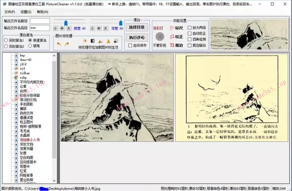Choose the 裁边 crop edge tool
The height and width of the screenshot is (191, 292).
click(176, 45)
